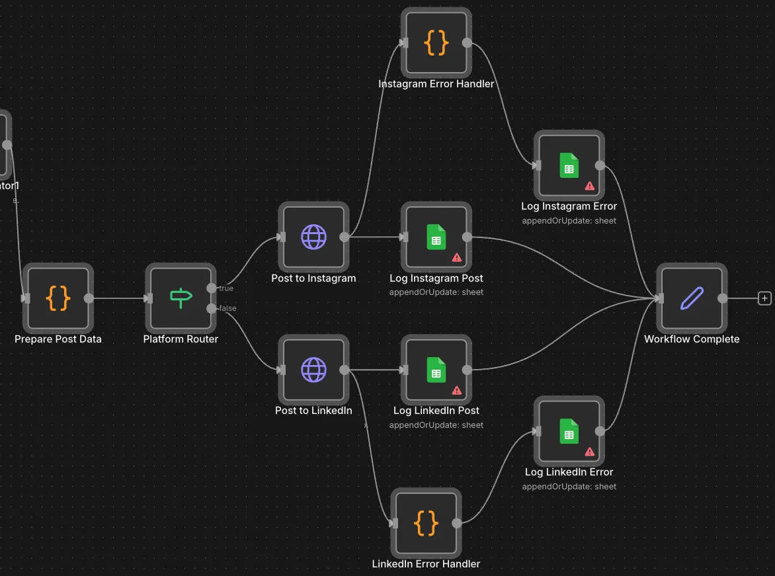This screenshot has height=576, width=775.
Task: Click the 'Log LinkedIn Error' label
Action: tap(569, 472)
